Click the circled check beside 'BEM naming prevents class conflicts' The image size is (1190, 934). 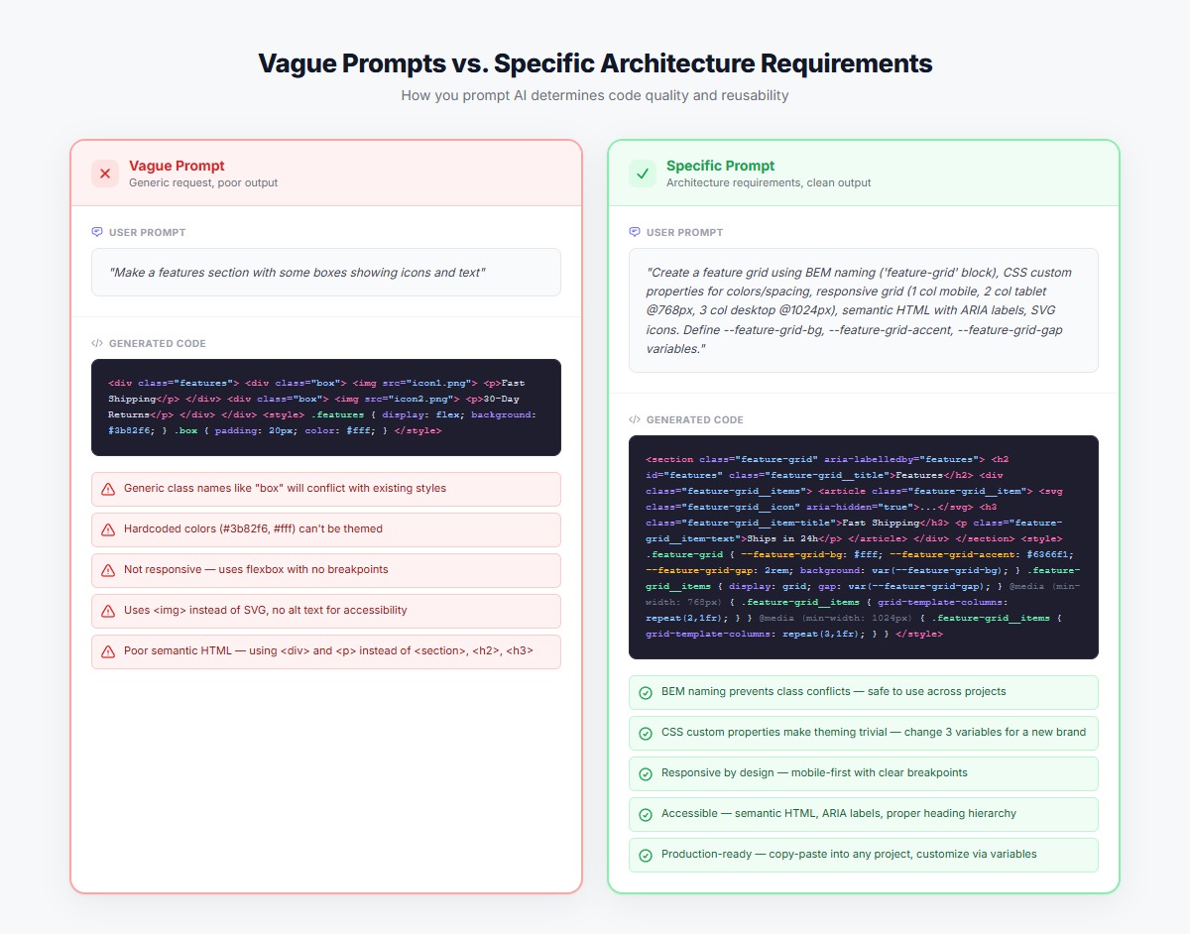(646, 692)
